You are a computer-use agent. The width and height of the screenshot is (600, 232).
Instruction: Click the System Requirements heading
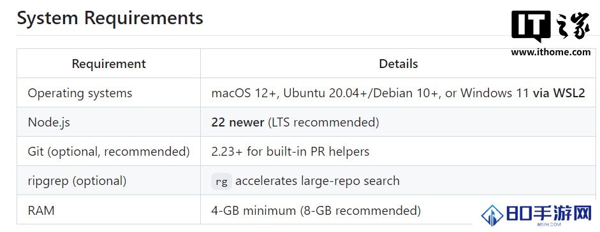click(x=110, y=18)
